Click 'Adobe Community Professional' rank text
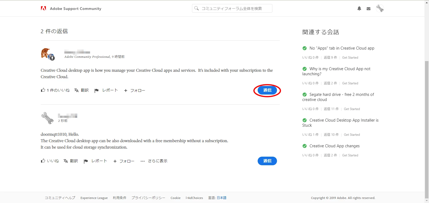 [x=87, y=57]
